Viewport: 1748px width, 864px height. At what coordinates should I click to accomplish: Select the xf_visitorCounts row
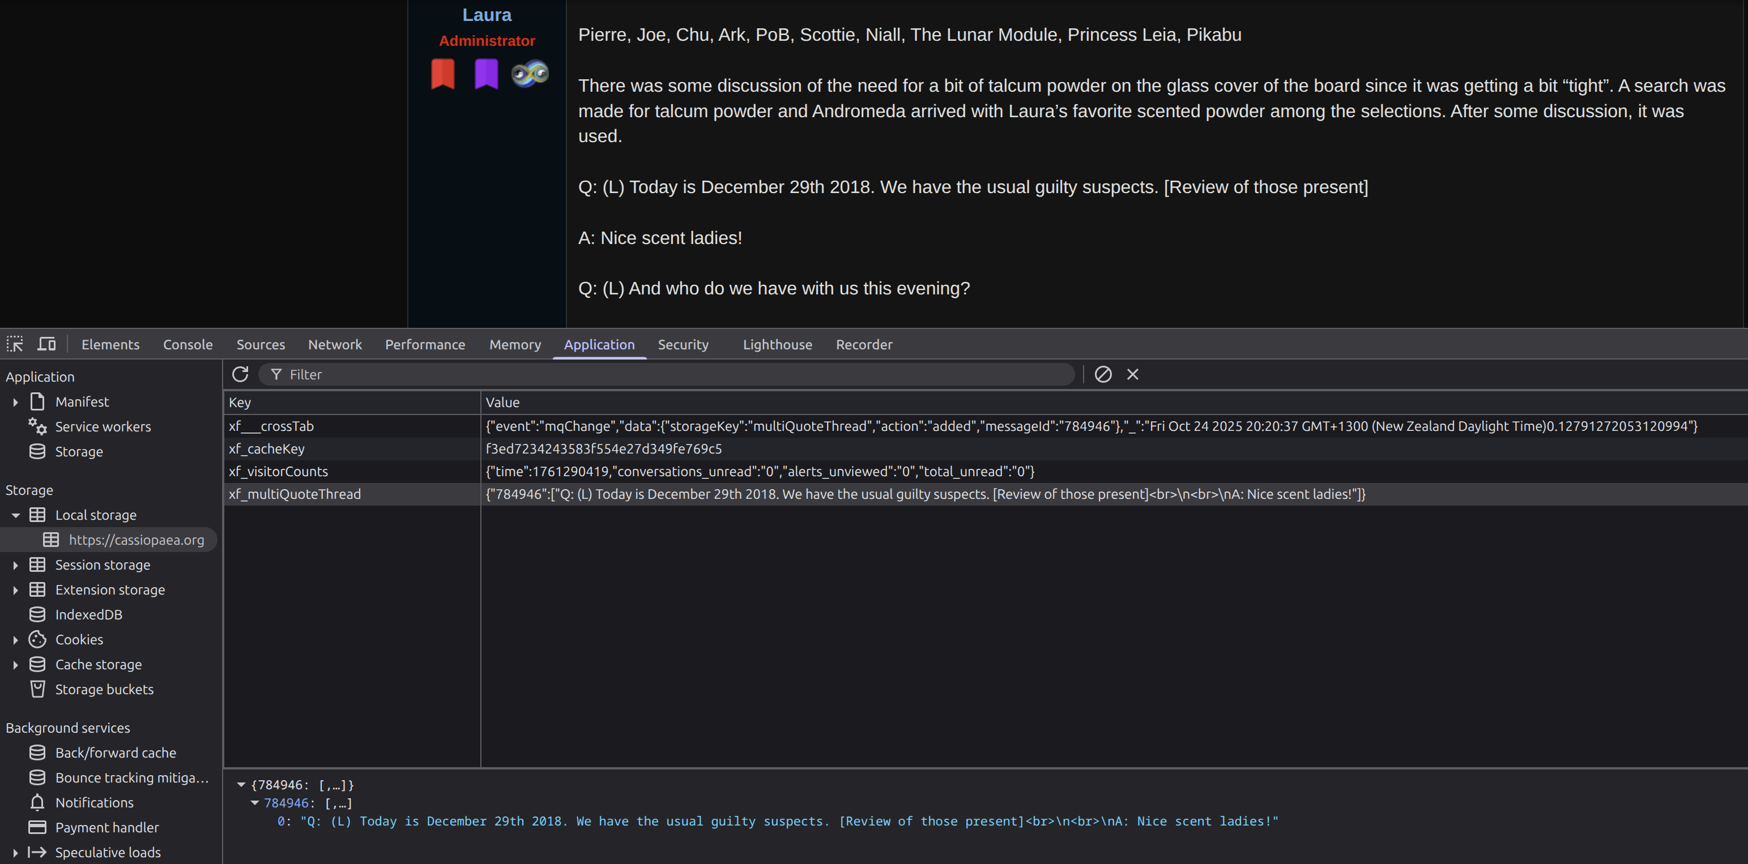pos(278,471)
